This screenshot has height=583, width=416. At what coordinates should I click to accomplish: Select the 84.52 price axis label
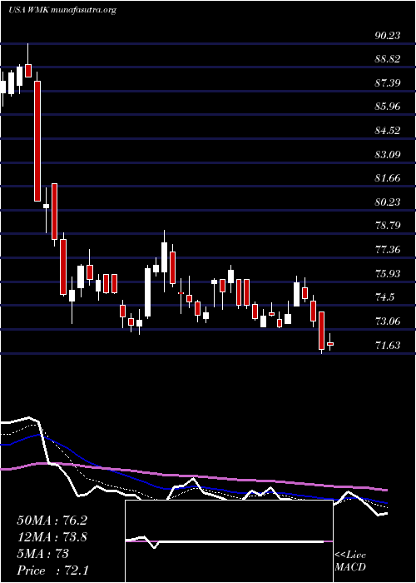pos(388,131)
